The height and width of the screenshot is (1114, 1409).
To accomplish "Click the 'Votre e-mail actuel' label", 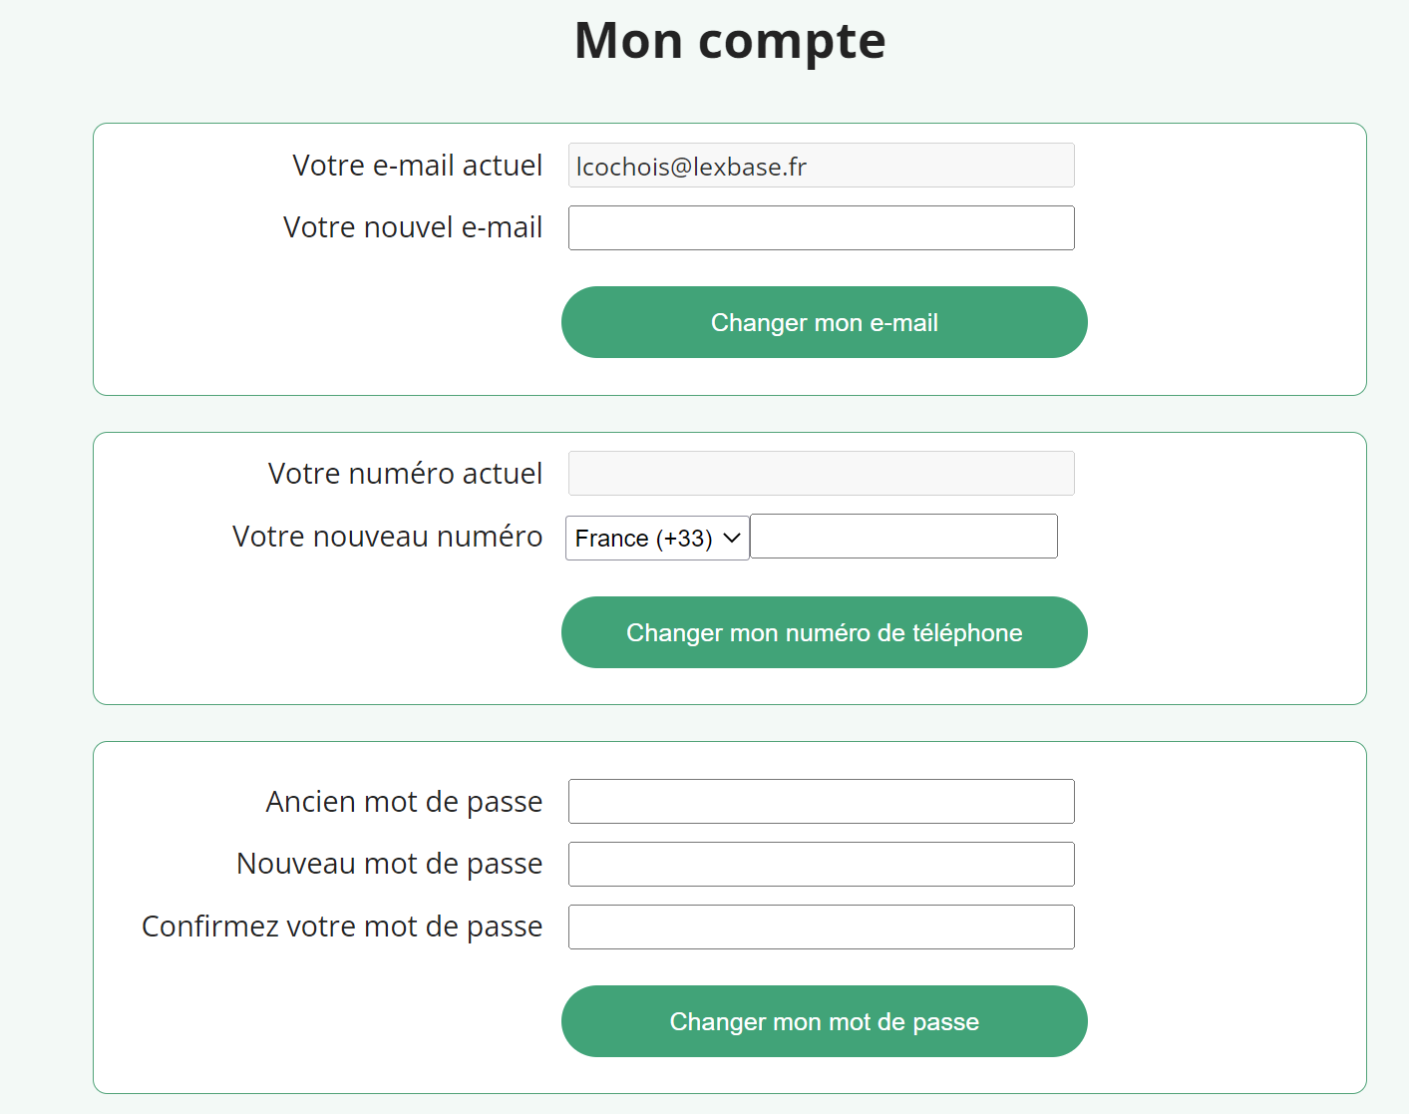I will (417, 166).
